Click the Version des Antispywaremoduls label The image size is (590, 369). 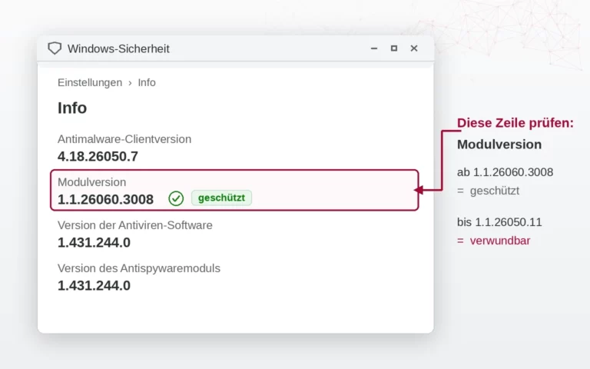[x=139, y=268]
